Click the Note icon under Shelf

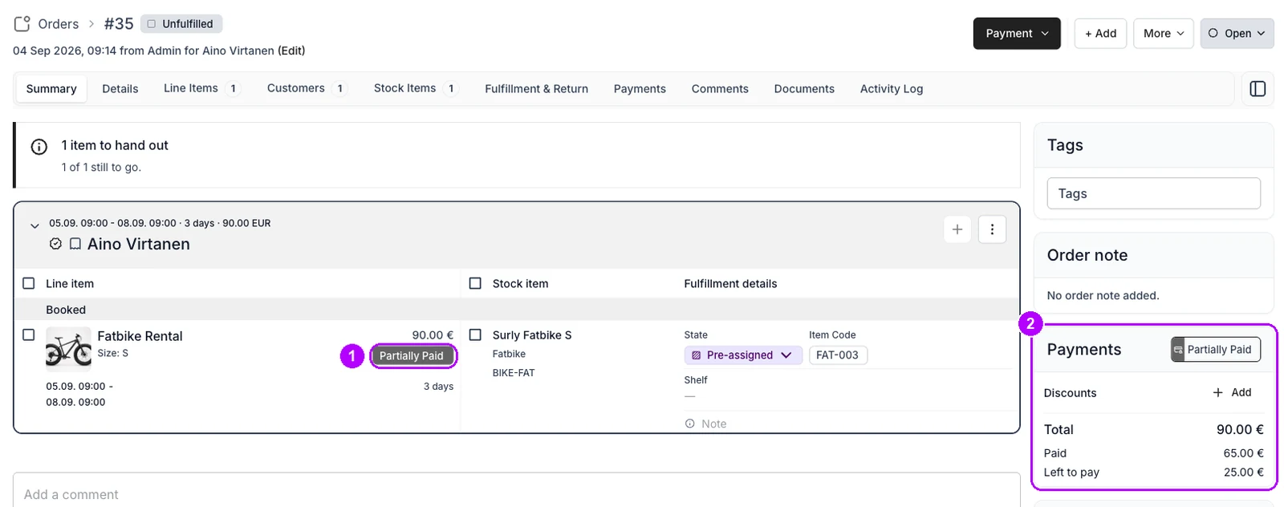tap(690, 424)
